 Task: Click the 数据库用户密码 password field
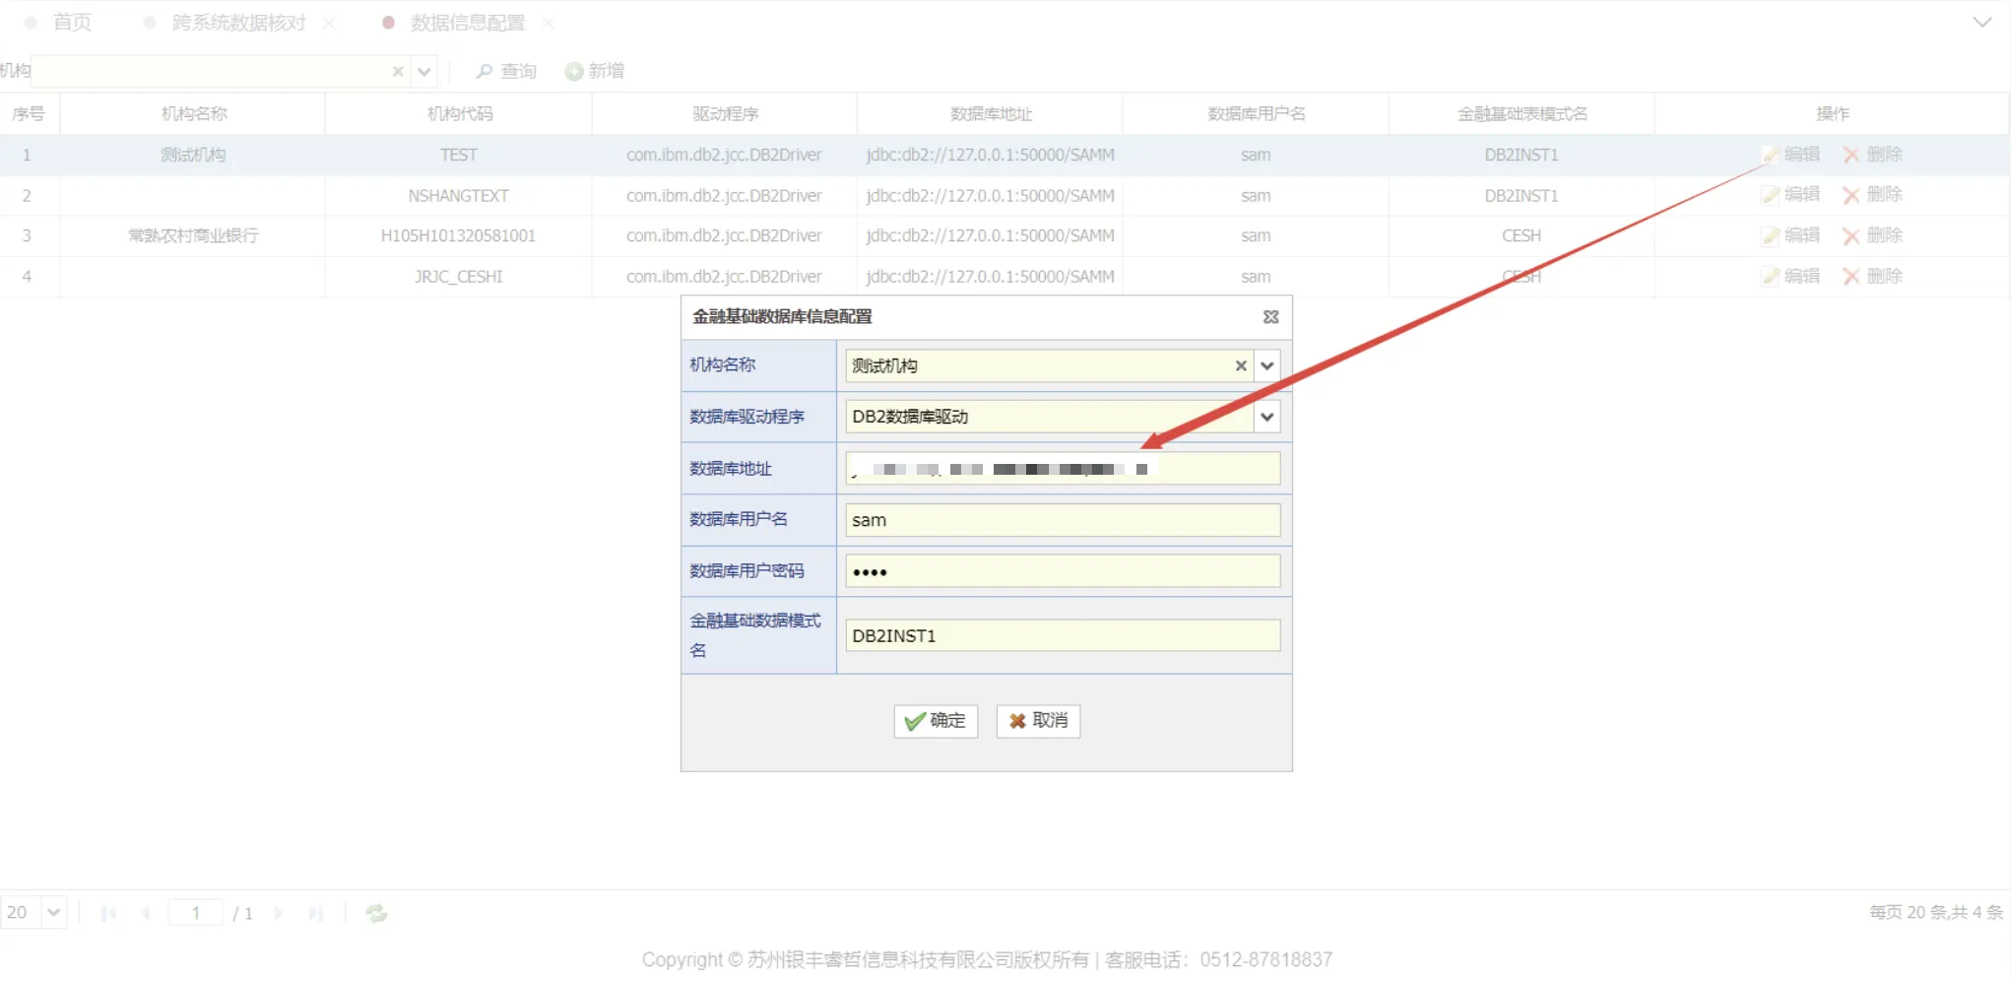[x=1062, y=571]
